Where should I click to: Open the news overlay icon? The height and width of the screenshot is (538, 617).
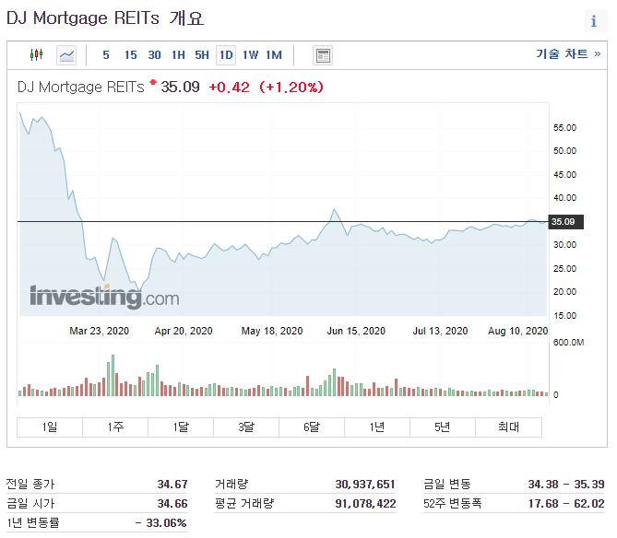[x=323, y=55]
